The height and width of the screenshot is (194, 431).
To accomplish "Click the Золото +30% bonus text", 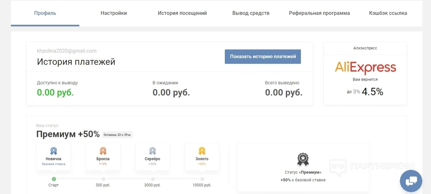I will click(x=202, y=164).
